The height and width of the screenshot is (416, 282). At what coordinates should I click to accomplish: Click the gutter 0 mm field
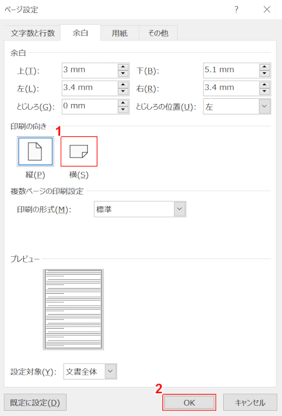click(90, 107)
